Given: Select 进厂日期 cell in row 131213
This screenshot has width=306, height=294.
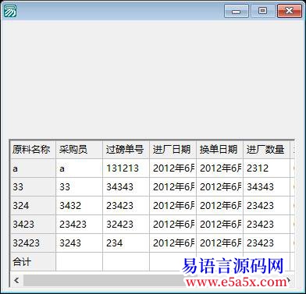Looking at the screenshot, I should click(173, 168).
